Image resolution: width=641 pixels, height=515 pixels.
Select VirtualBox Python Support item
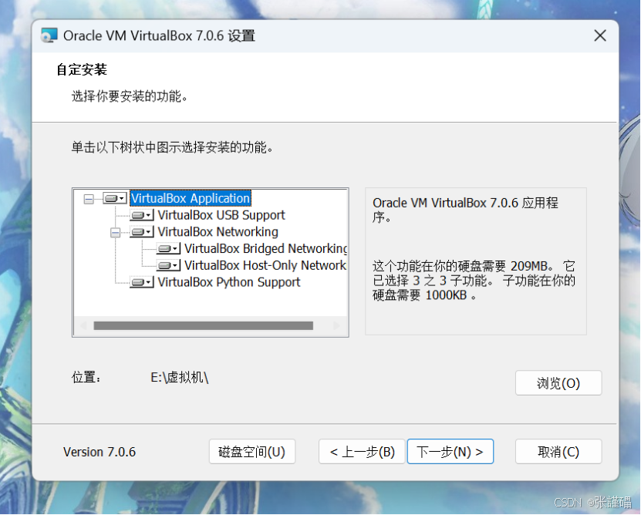(x=229, y=282)
